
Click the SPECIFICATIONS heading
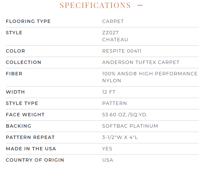(95, 5)
